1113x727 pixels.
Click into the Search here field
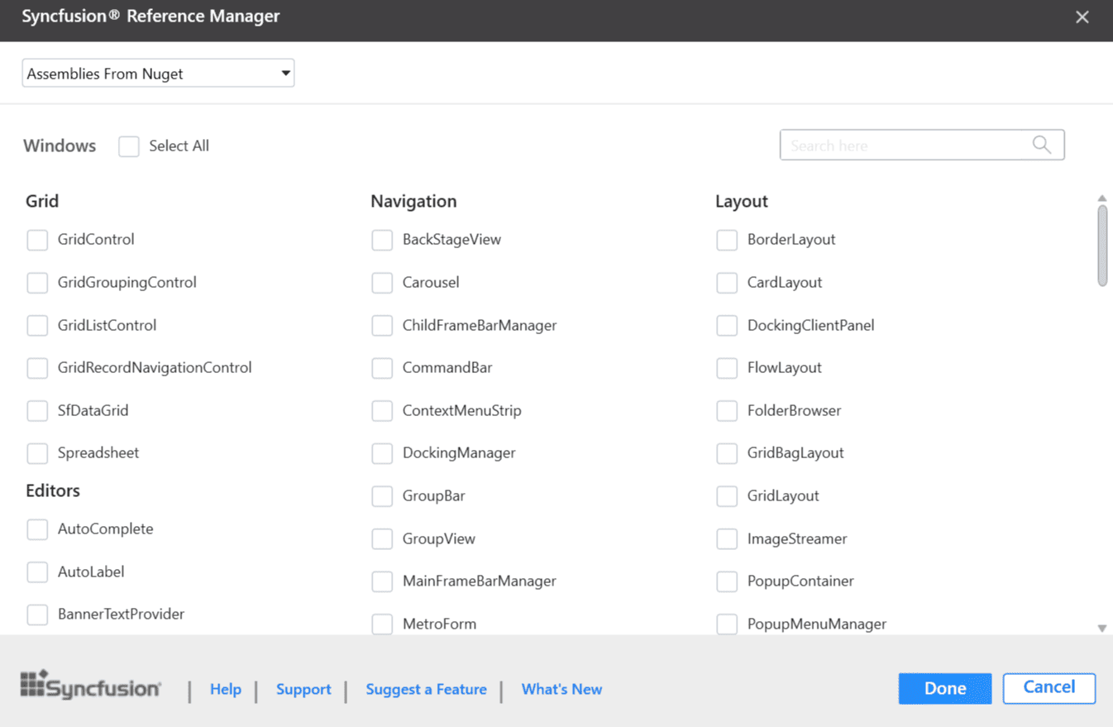tap(922, 145)
